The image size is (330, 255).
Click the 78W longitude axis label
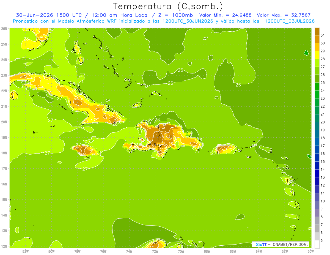[77, 251]
